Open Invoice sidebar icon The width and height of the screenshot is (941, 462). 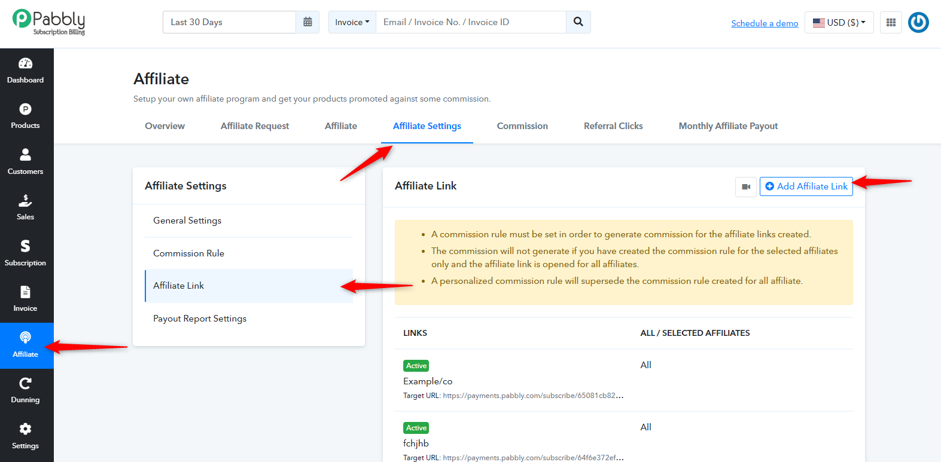pyautogui.click(x=25, y=292)
